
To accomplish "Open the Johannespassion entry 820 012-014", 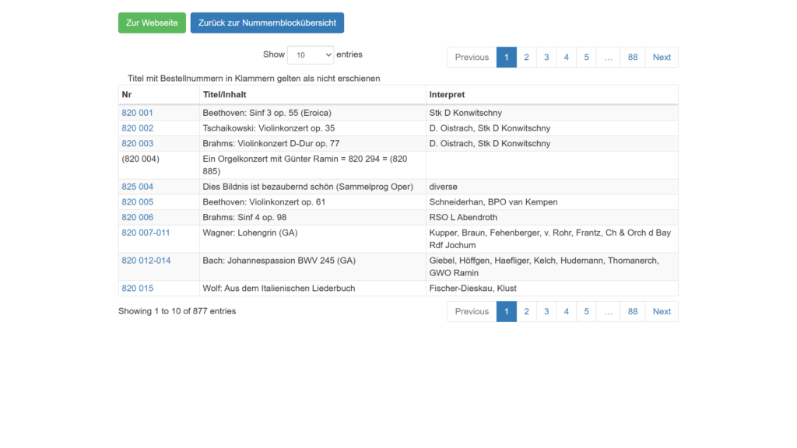I will pyautogui.click(x=146, y=261).
